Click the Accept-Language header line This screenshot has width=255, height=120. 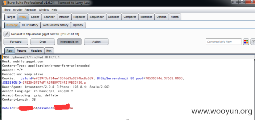point(37,91)
